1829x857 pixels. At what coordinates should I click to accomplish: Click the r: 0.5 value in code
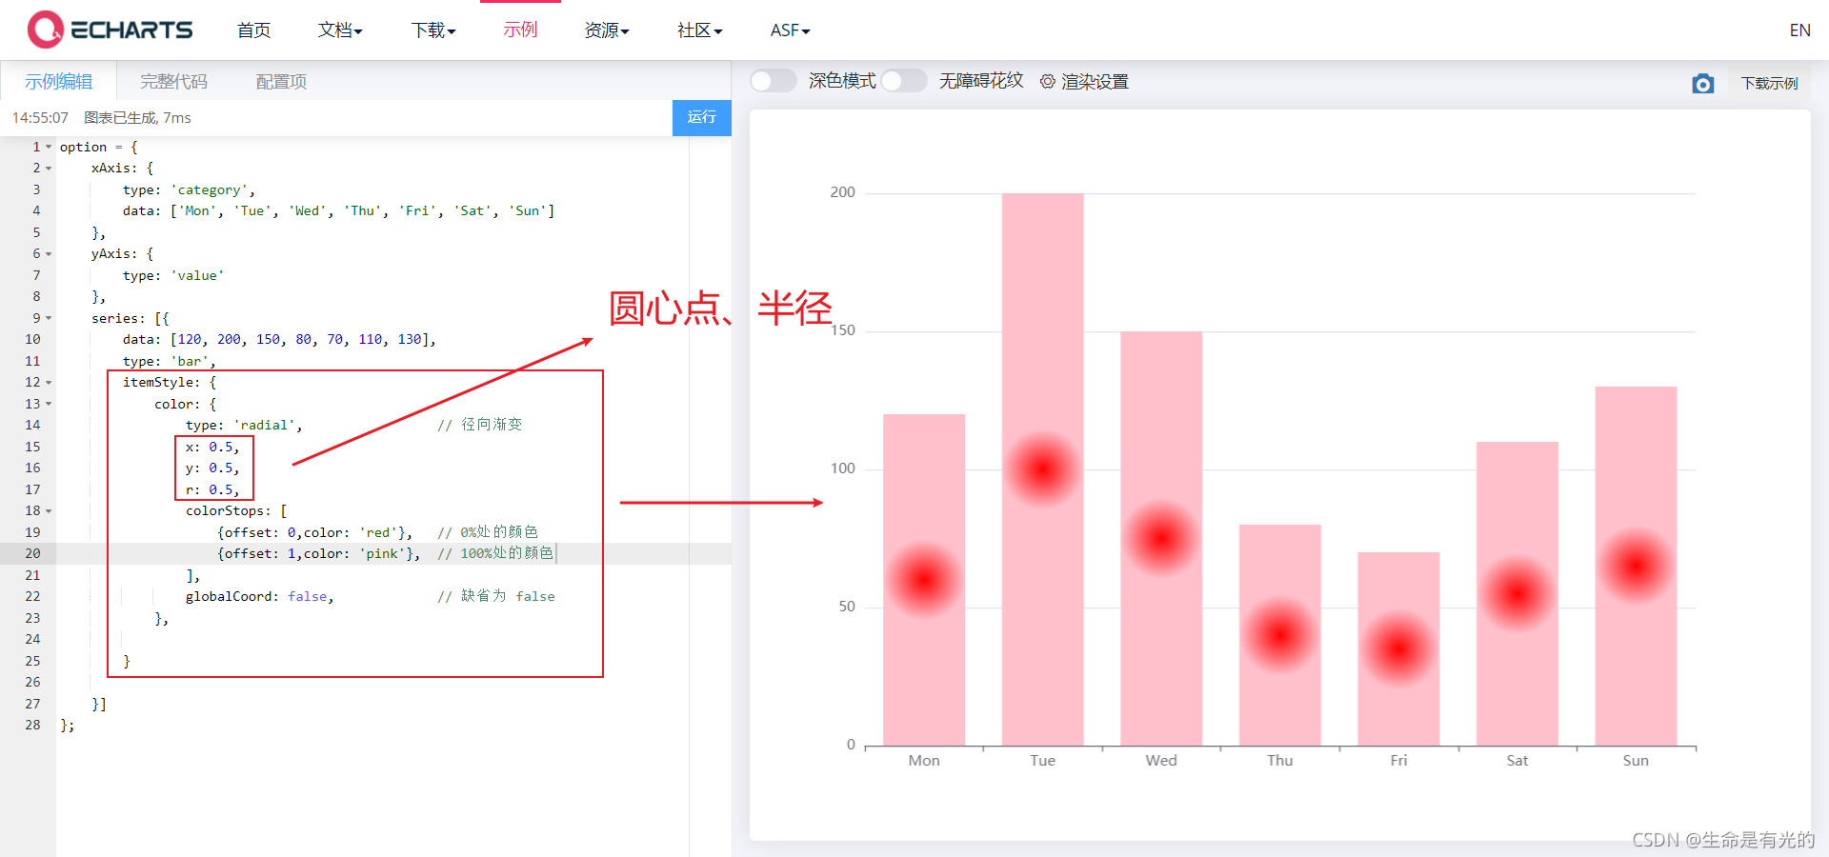221,490
